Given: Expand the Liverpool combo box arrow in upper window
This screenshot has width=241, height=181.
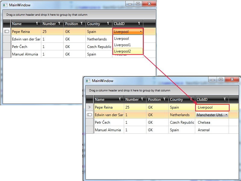Looking at the screenshot, I should coord(141,32).
